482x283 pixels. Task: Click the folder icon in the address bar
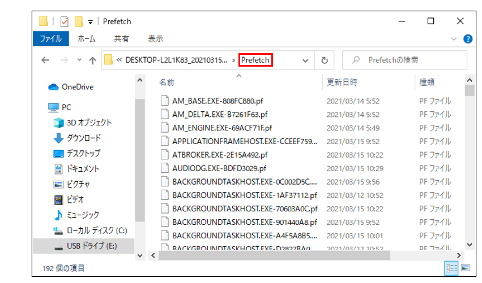click(x=108, y=60)
